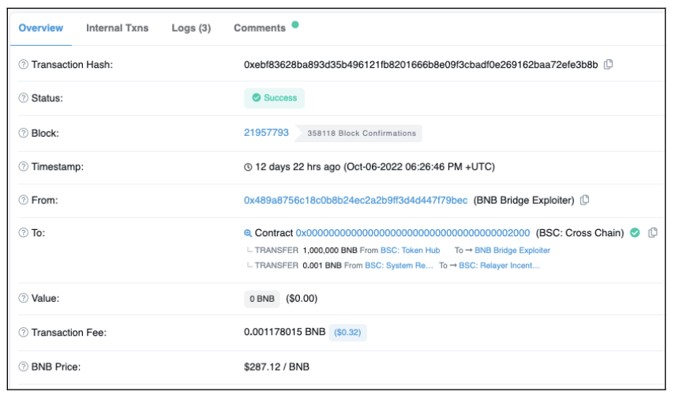This screenshot has height=403, width=679.
Task: Click the green dot indicator beside Comments
Action: pos(295,24)
